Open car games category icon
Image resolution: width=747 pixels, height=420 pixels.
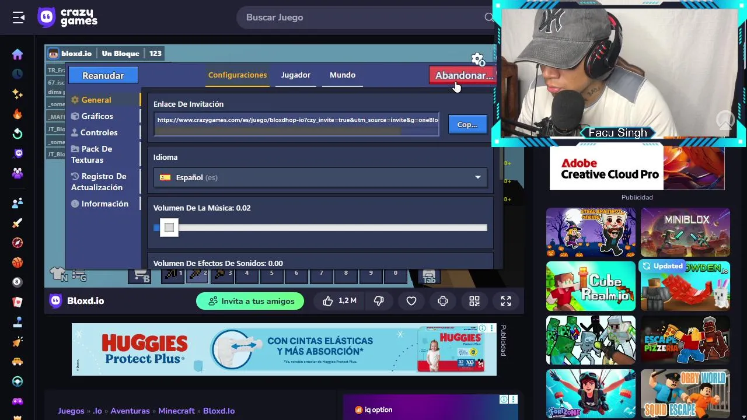point(18,362)
